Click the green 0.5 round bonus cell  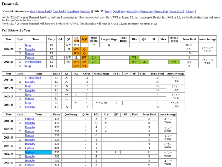174,61
